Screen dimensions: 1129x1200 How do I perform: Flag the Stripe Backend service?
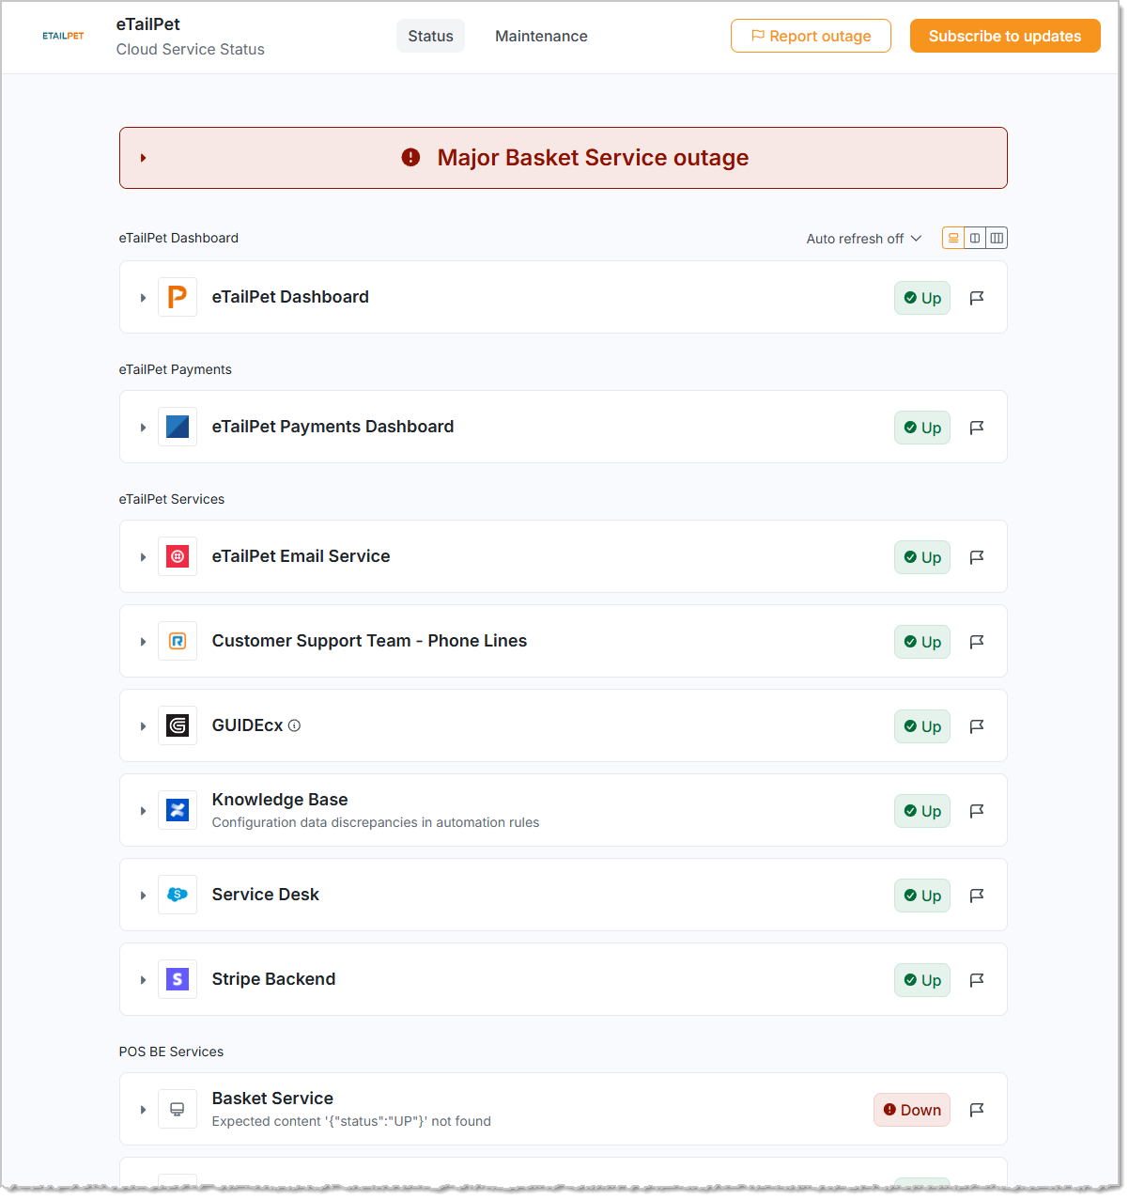(977, 980)
